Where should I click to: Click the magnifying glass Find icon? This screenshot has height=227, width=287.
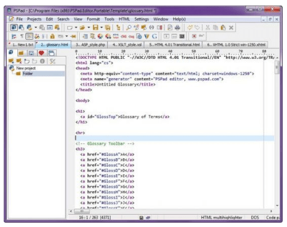click(x=129, y=27)
